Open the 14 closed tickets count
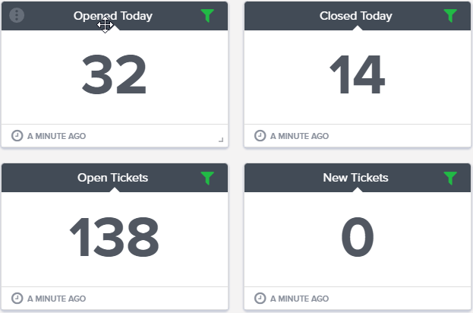The width and height of the screenshot is (473, 313). pos(357,74)
